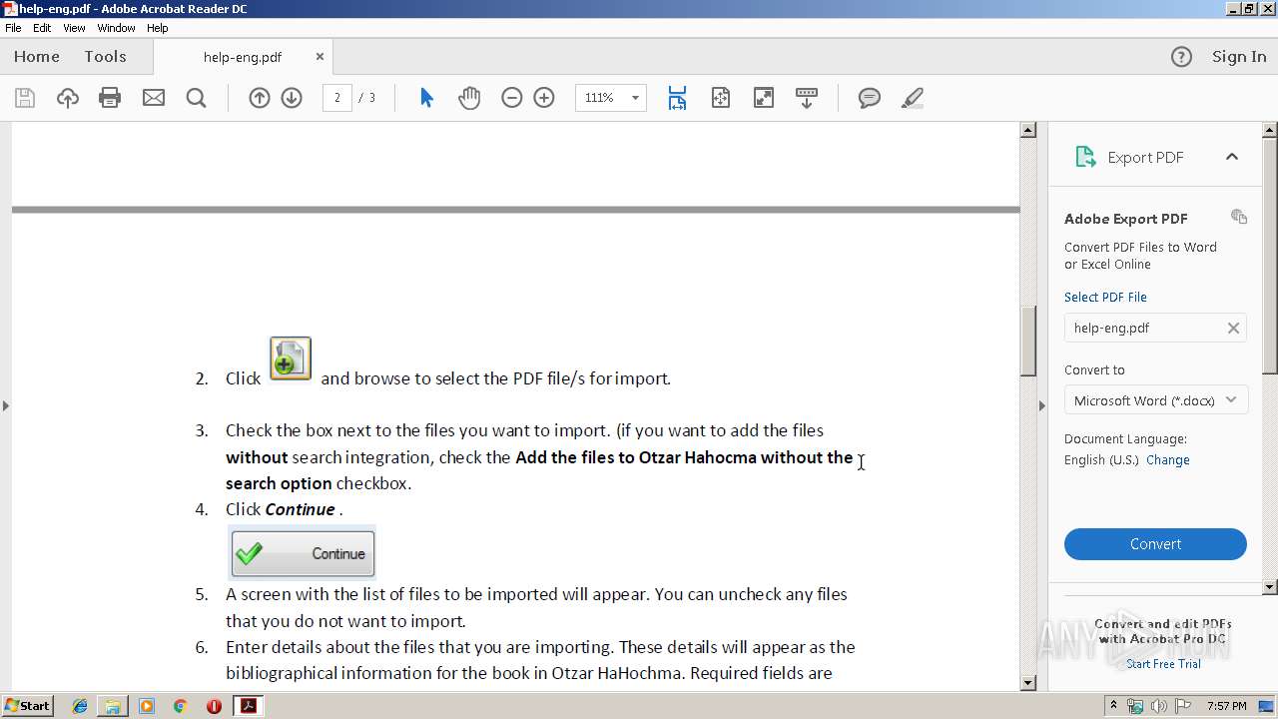
Task: Click the Read mode download-arrow icon
Action: (807, 98)
